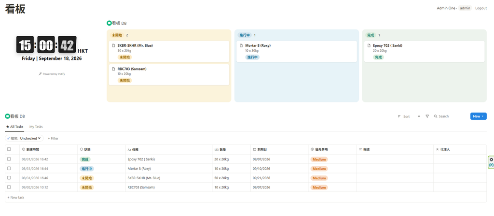Viewport: 494px width, 216px height.
Task: Click the funnel filter icon in the table toolbar
Action: [427, 116]
